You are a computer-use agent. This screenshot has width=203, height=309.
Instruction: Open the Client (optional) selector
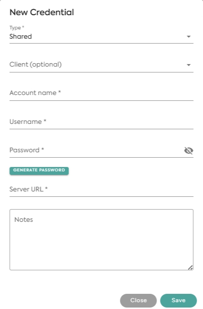coord(101,65)
